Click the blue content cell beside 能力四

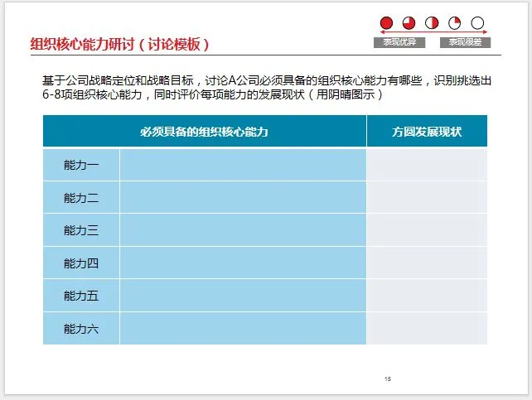(243, 263)
